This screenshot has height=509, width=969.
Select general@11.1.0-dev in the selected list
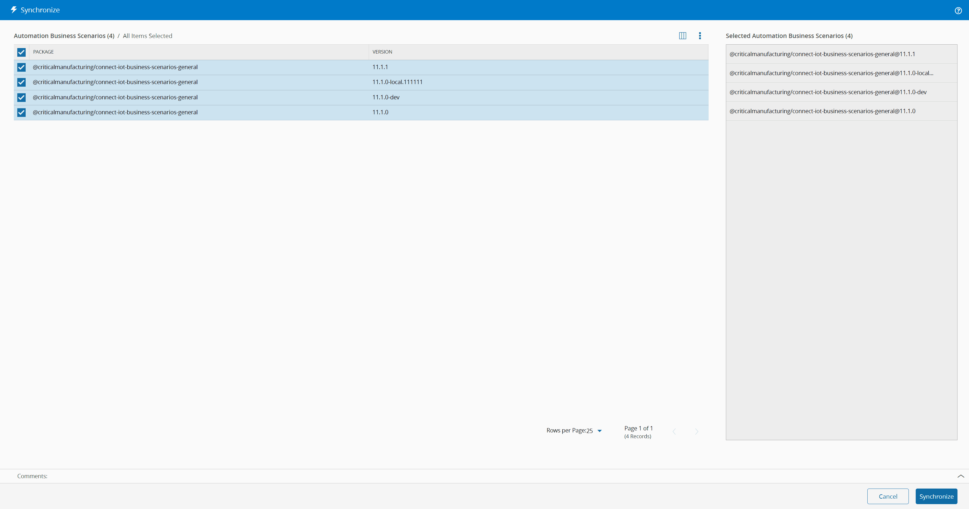(x=828, y=92)
